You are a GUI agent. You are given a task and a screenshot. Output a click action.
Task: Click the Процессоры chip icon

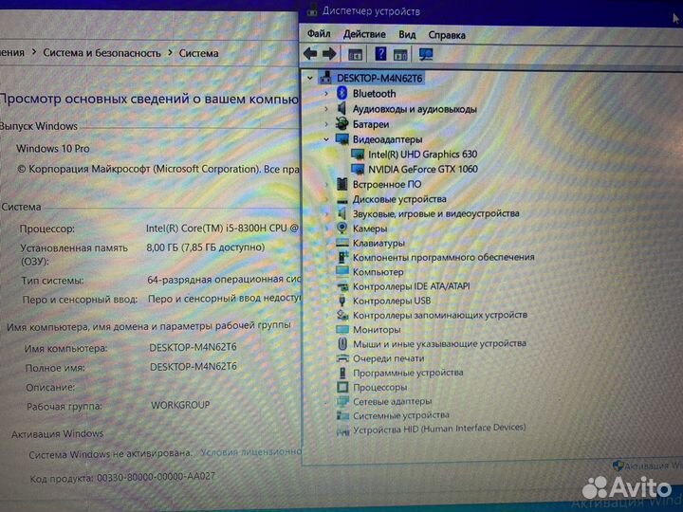click(x=342, y=387)
